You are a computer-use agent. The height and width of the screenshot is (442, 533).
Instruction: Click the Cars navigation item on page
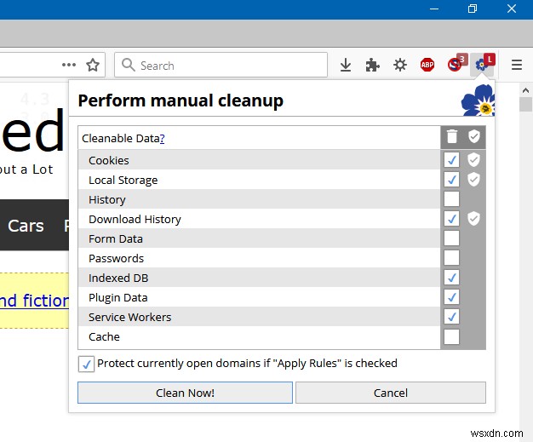(x=26, y=226)
